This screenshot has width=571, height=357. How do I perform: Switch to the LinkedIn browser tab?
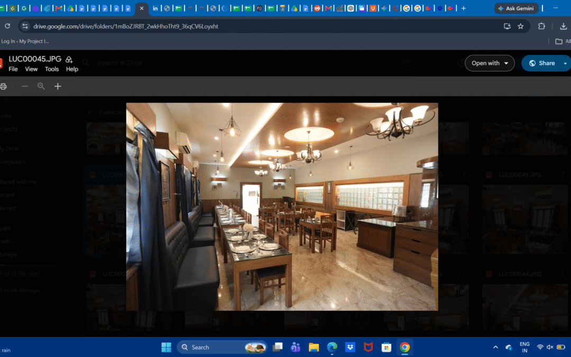click(155, 8)
